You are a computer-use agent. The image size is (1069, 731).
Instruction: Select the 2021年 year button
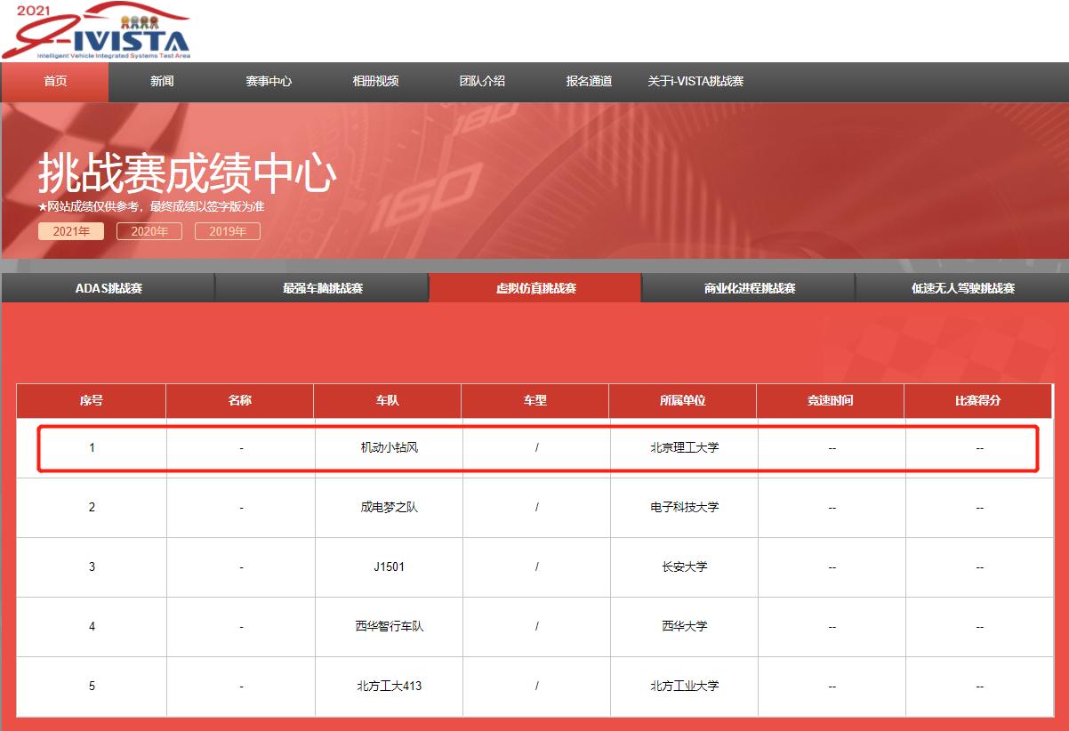[71, 231]
